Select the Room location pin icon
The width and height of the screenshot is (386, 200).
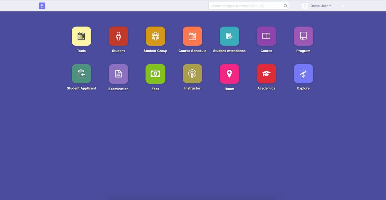coord(229,73)
